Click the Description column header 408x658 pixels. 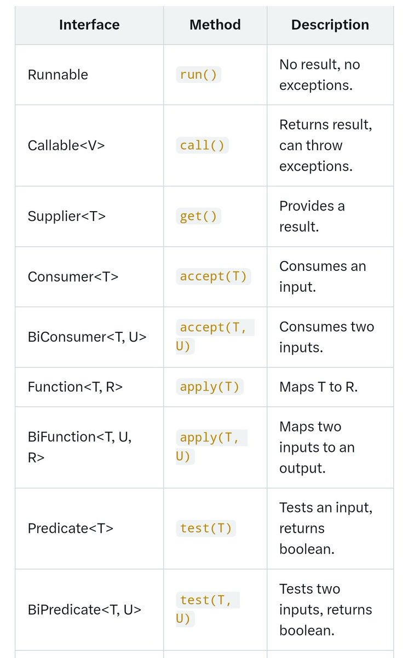point(330,25)
